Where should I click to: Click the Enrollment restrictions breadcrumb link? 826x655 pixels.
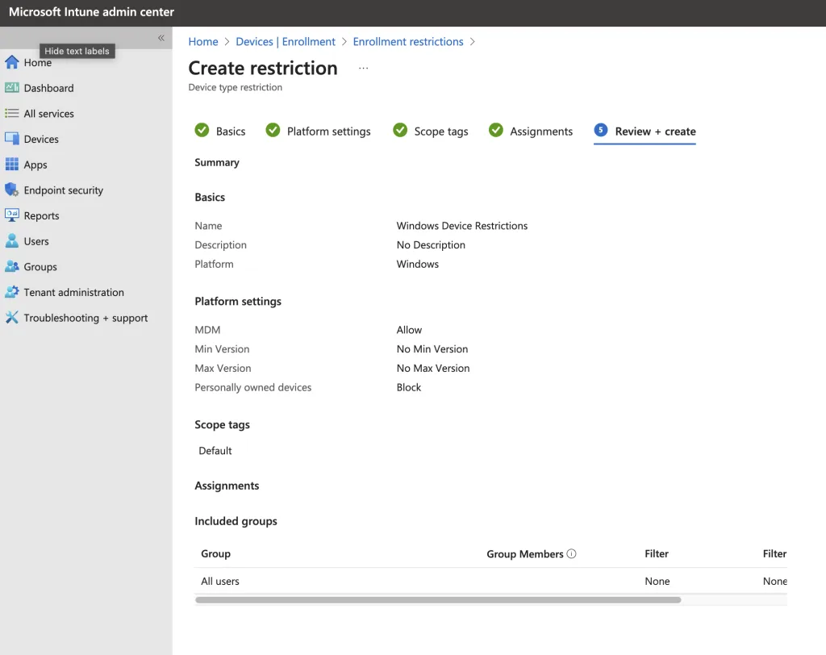coord(408,42)
